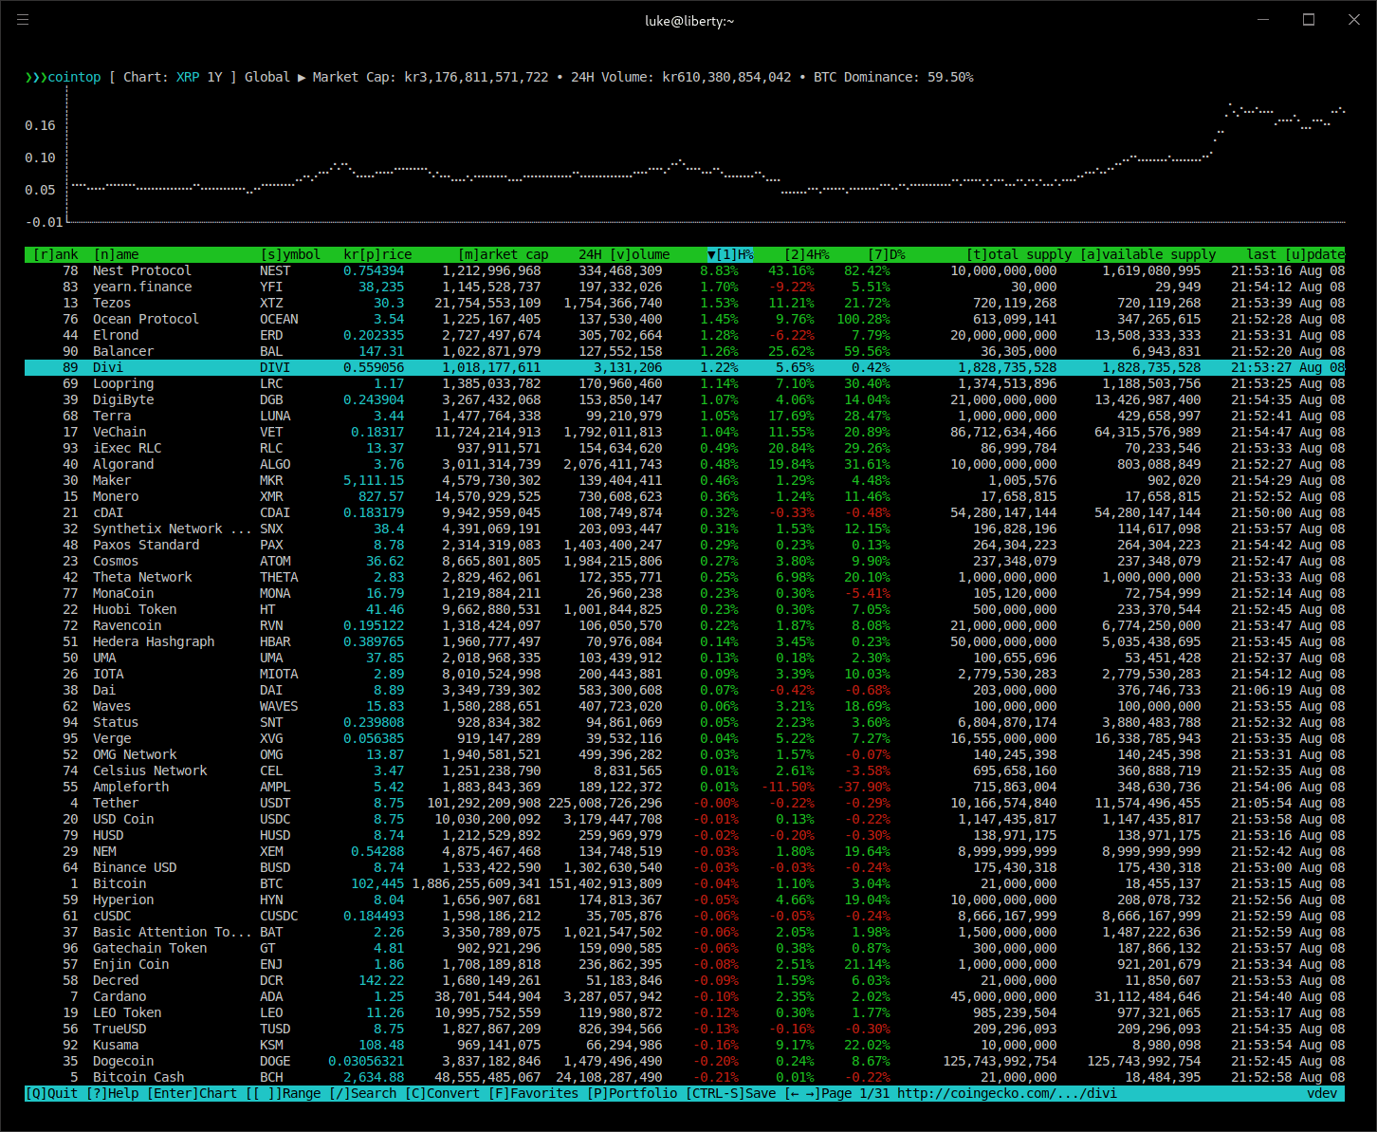1377x1132 pixels.
Task: Click the Chart: XRP 1Y label
Action: pos(173,77)
